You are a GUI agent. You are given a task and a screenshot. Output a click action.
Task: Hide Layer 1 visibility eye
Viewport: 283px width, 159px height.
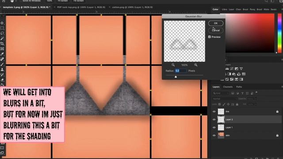(x=214, y=128)
